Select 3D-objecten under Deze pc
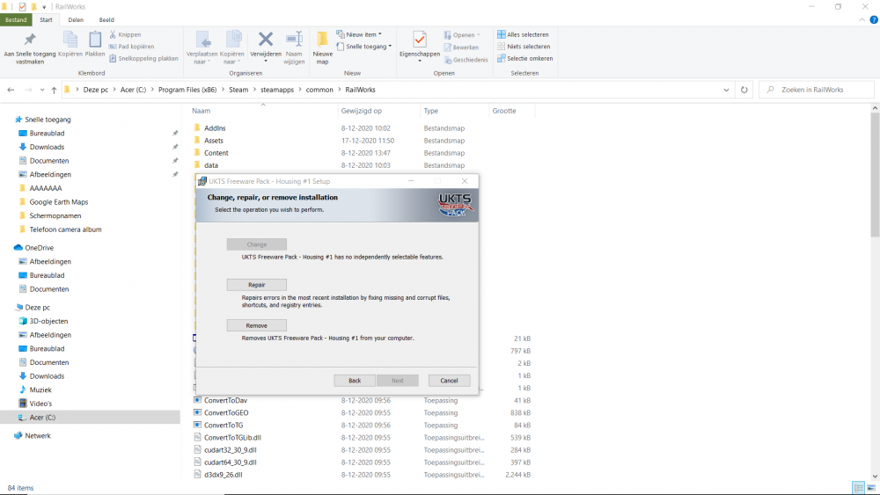 point(48,321)
